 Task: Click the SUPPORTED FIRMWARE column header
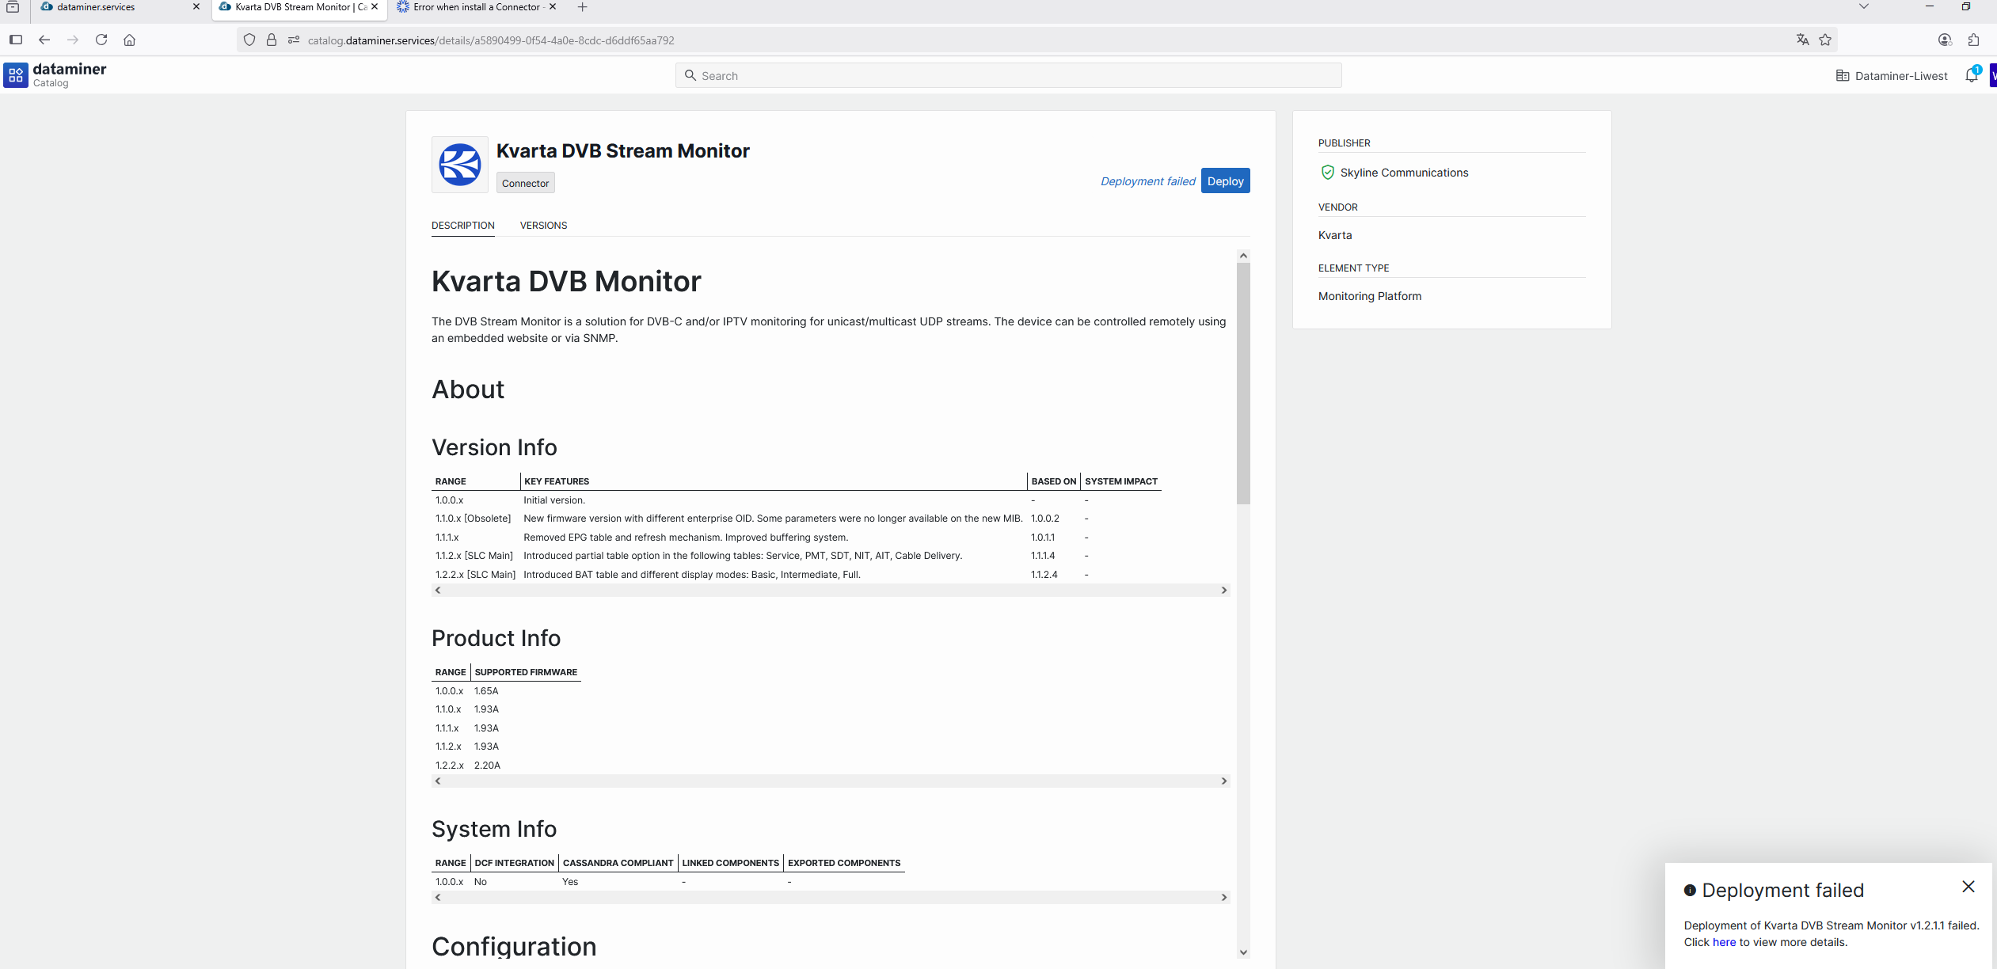pyautogui.click(x=526, y=672)
